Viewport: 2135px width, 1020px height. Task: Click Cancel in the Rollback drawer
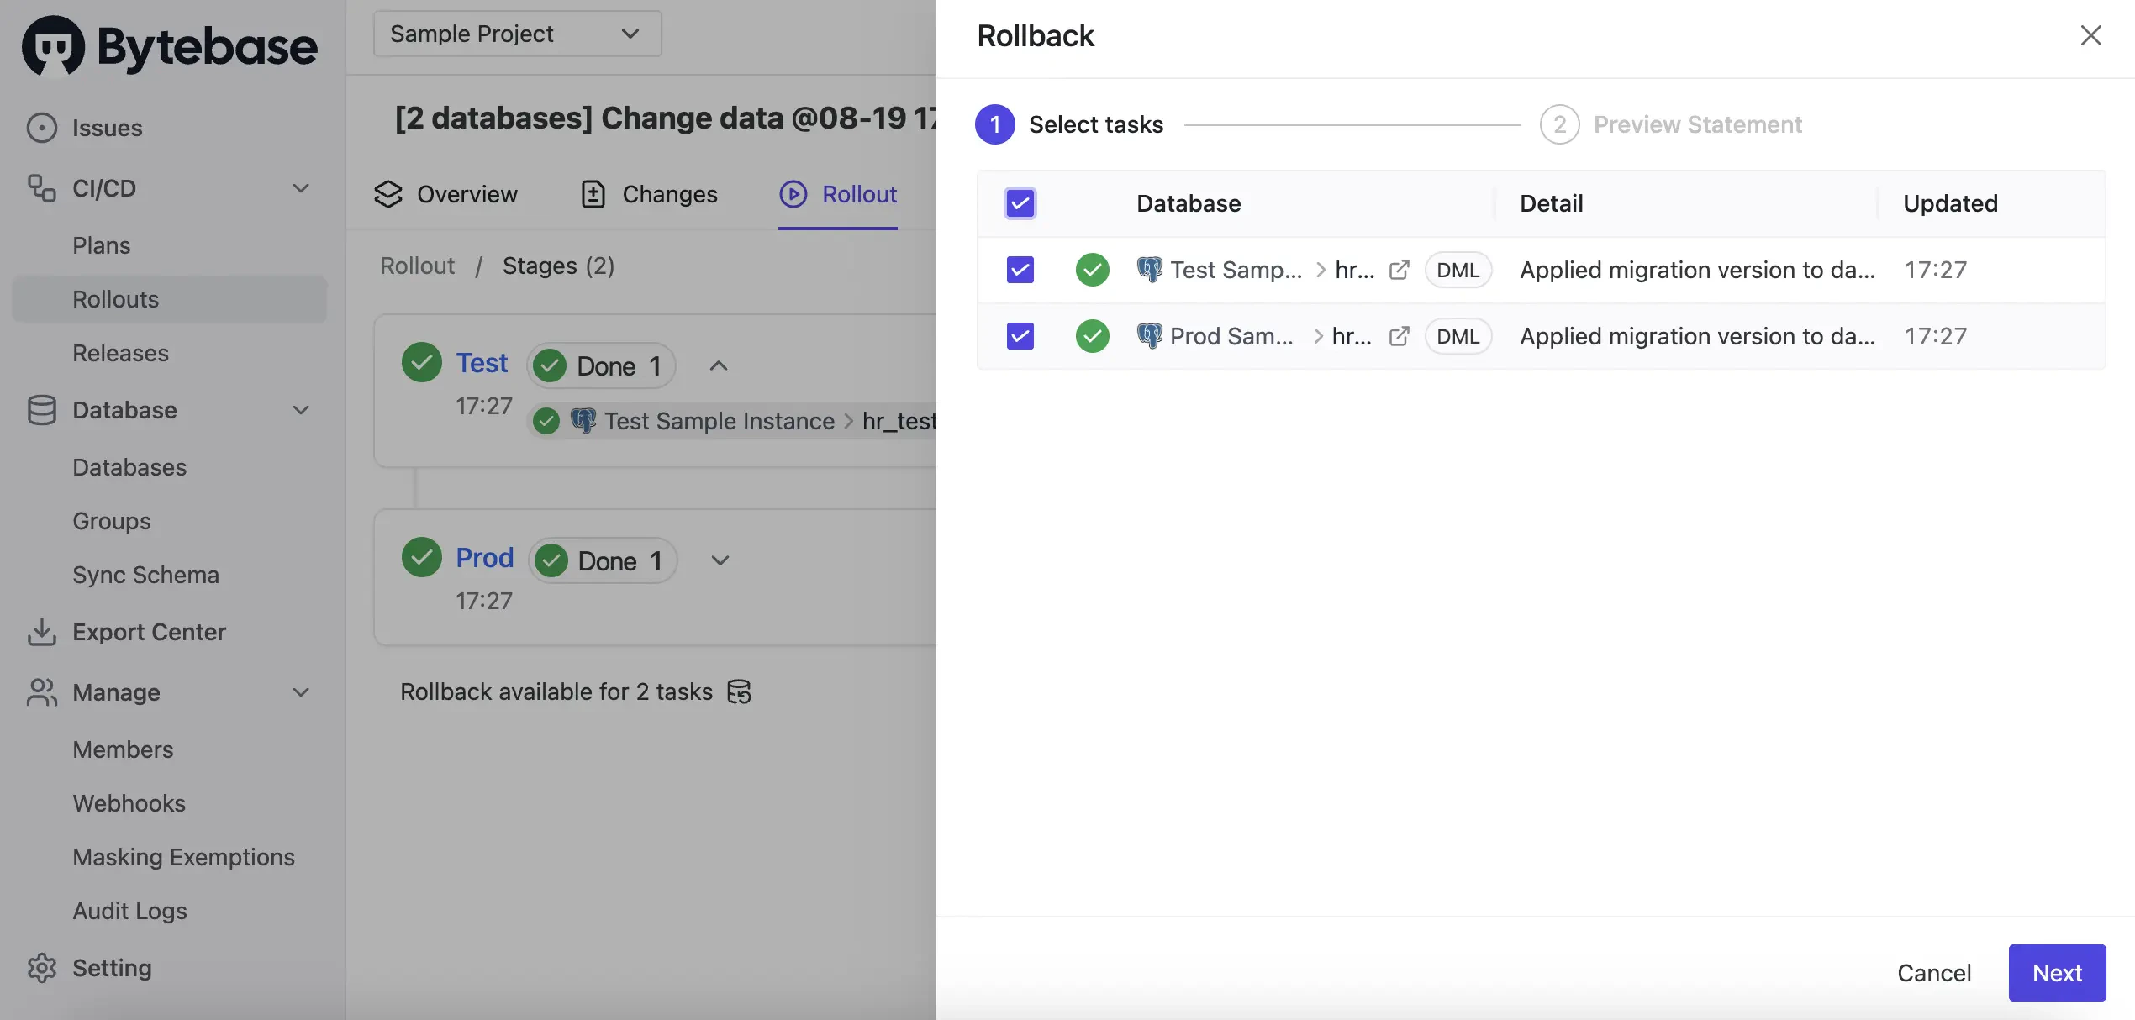point(1933,973)
